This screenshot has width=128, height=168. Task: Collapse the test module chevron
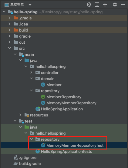[15, 121]
